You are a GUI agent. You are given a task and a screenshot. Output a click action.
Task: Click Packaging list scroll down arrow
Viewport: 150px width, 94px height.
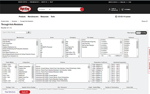(x=79, y=56)
